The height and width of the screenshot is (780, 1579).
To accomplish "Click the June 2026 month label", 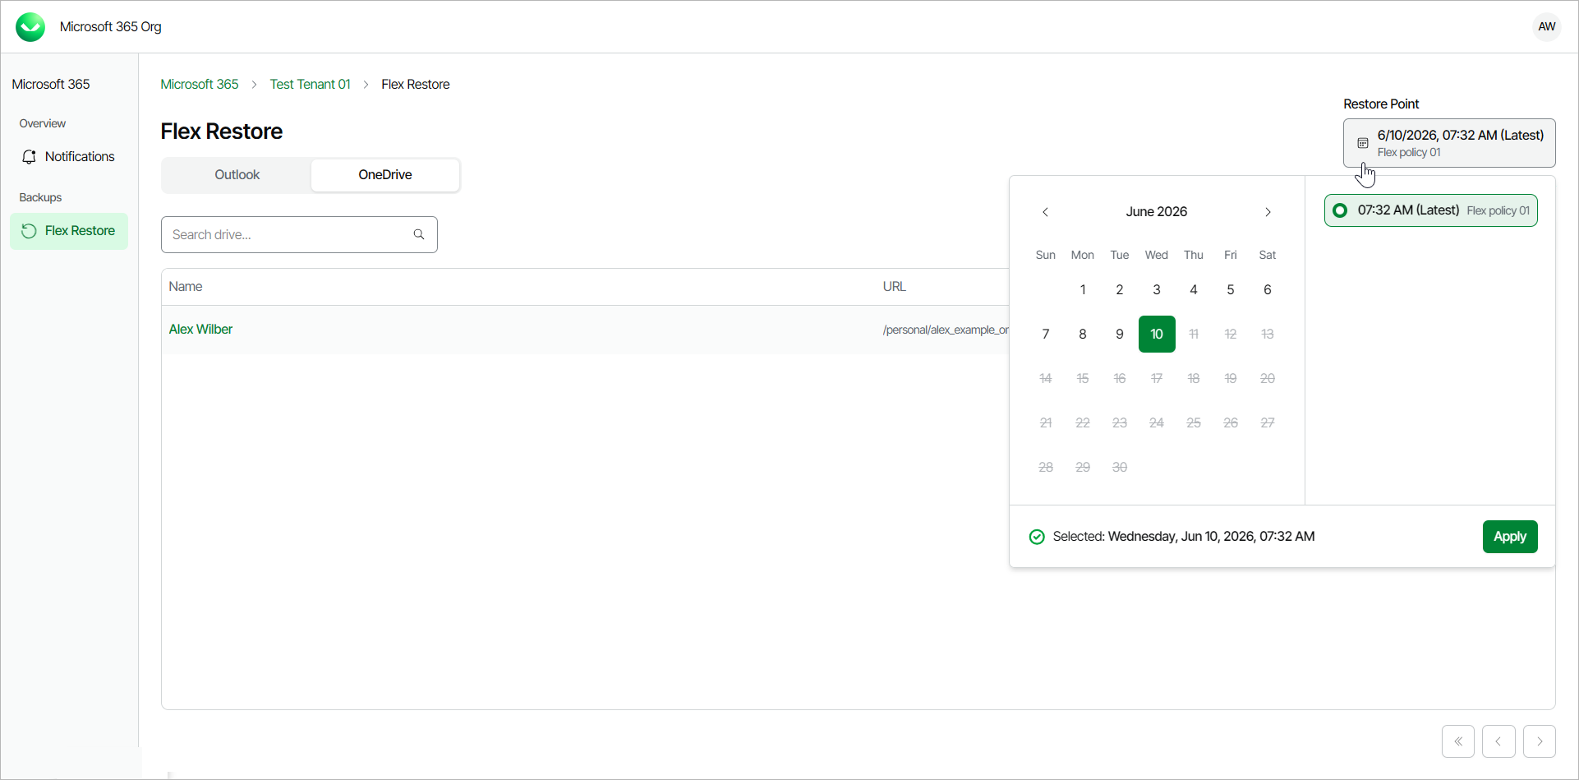I will click(1157, 212).
